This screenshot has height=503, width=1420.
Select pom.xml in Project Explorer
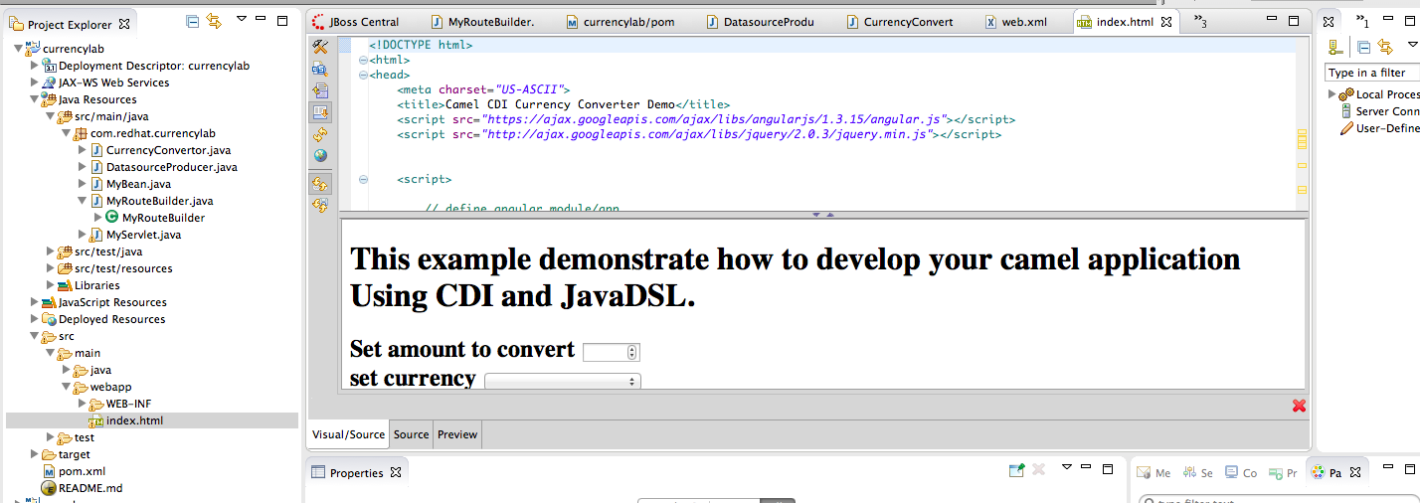tap(82, 471)
